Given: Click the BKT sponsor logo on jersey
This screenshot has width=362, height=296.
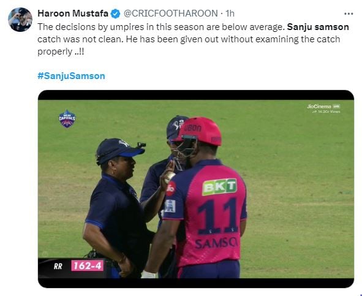Looking at the screenshot, I should pos(219,187).
